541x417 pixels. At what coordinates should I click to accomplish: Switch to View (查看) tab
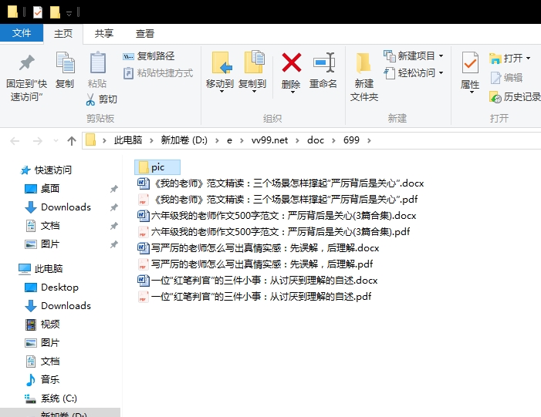(145, 33)
